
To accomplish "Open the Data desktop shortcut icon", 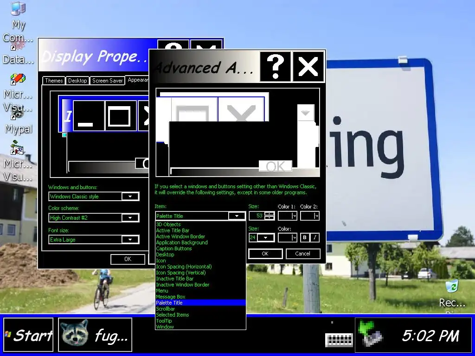I will (18, 52).
